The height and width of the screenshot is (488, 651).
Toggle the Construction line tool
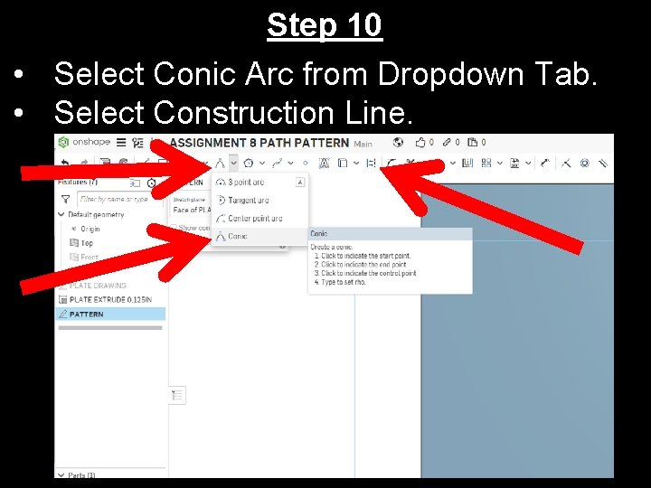[x=371, y=163]
